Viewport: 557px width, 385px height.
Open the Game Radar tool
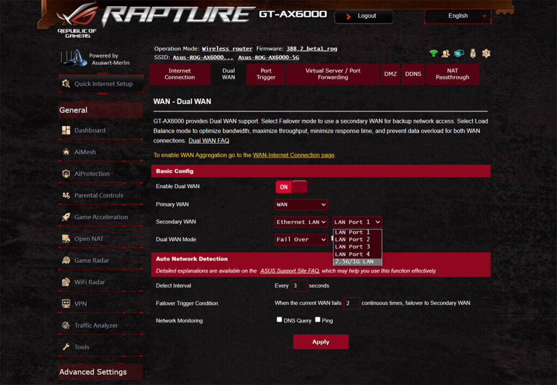pyautogui.click(x=67, y=260)
